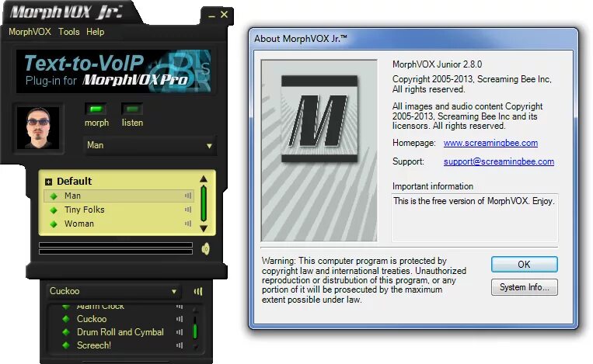Click green diamond beside Cuckoo effect
This screenshot has width=593, height=364.
click(x=66, y=319)
